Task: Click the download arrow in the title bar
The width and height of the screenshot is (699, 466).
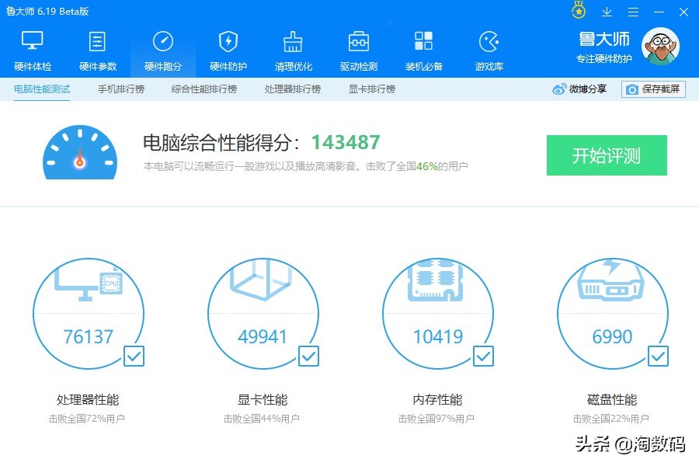Action: 607,12
